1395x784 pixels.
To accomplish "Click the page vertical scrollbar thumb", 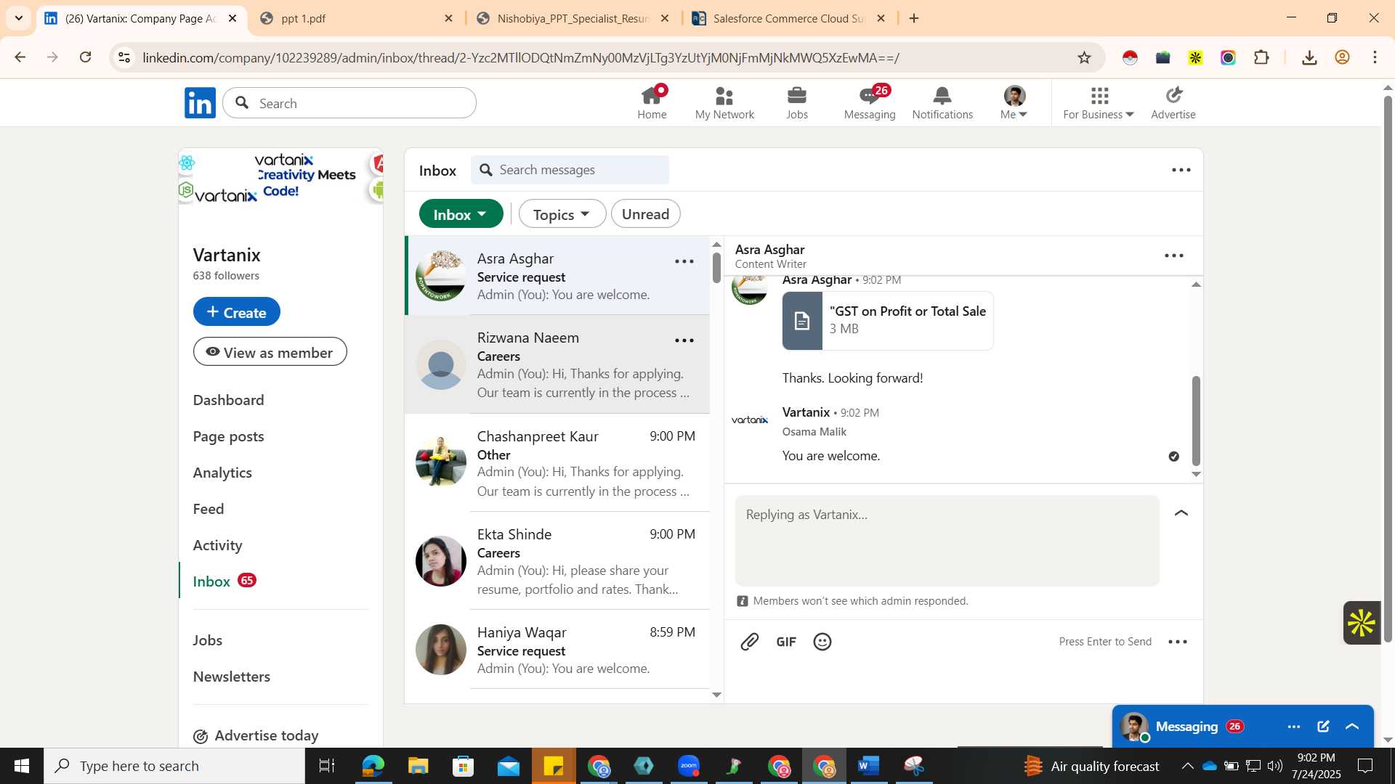I will [1388, 368].
